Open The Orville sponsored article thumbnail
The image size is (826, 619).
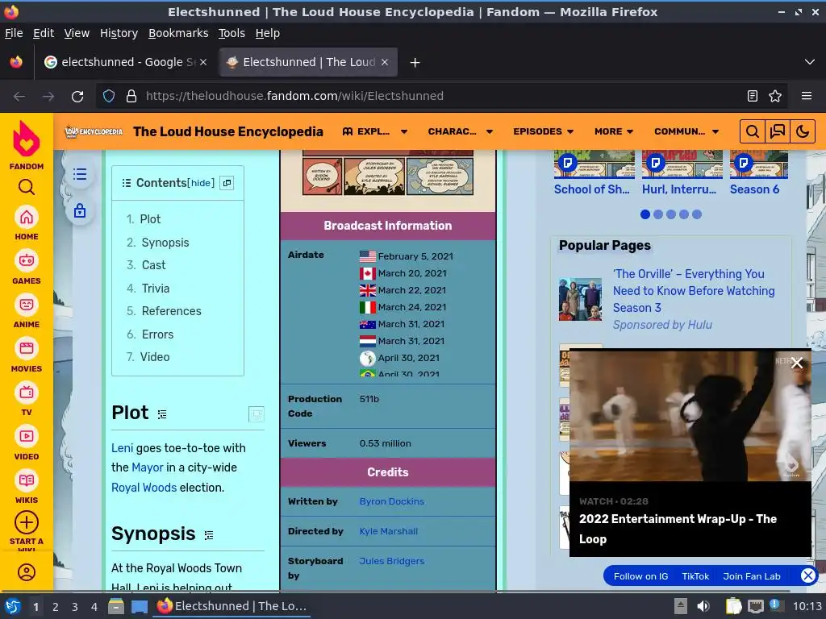[580, 300]
